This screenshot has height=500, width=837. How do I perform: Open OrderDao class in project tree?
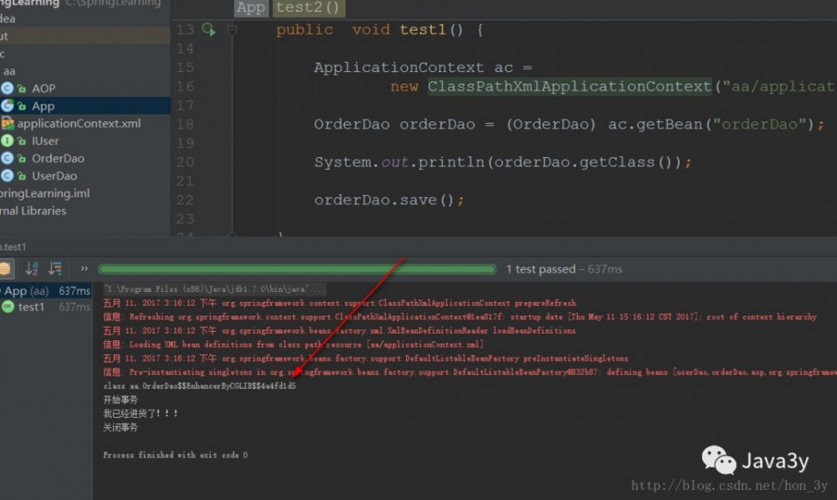tap(58, 158)
